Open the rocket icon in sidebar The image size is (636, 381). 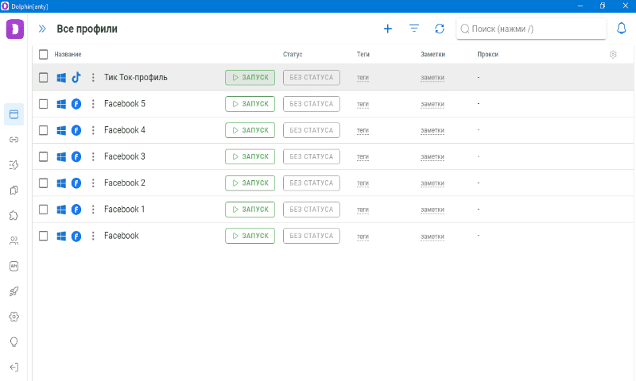pos(14,291)
